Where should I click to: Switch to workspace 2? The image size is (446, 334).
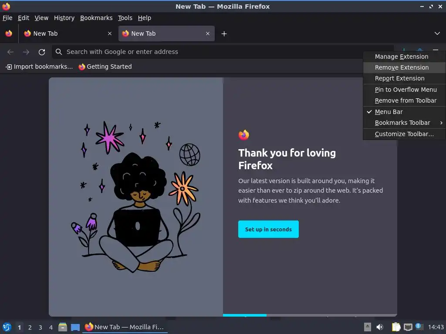(x=30, y=327)
